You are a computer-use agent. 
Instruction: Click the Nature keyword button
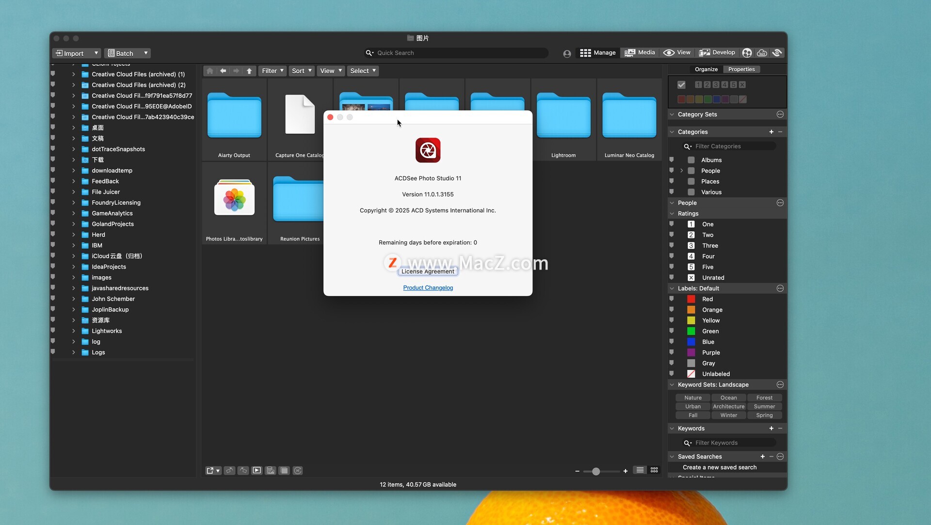[693, 398]
